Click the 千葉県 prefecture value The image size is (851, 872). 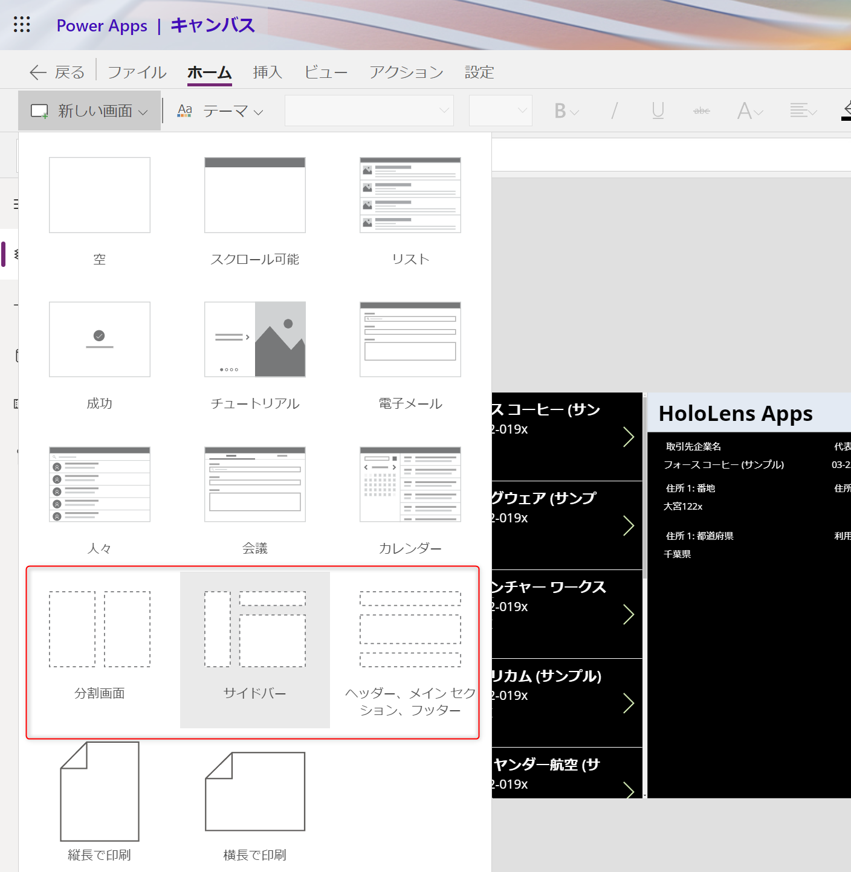tap(677, 554)
